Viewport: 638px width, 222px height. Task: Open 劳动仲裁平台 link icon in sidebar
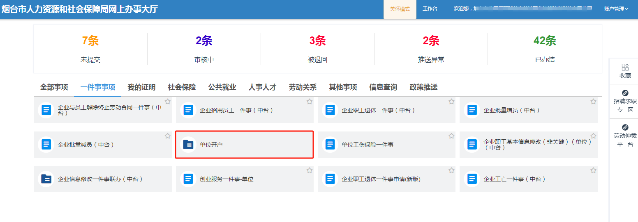point(625,127)
